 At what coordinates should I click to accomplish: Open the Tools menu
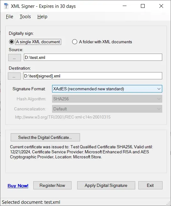point(25,17)
